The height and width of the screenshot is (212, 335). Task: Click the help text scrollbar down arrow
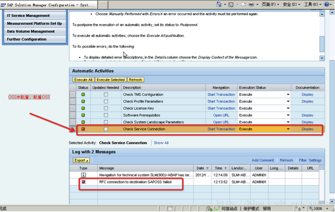pos(322,58)
